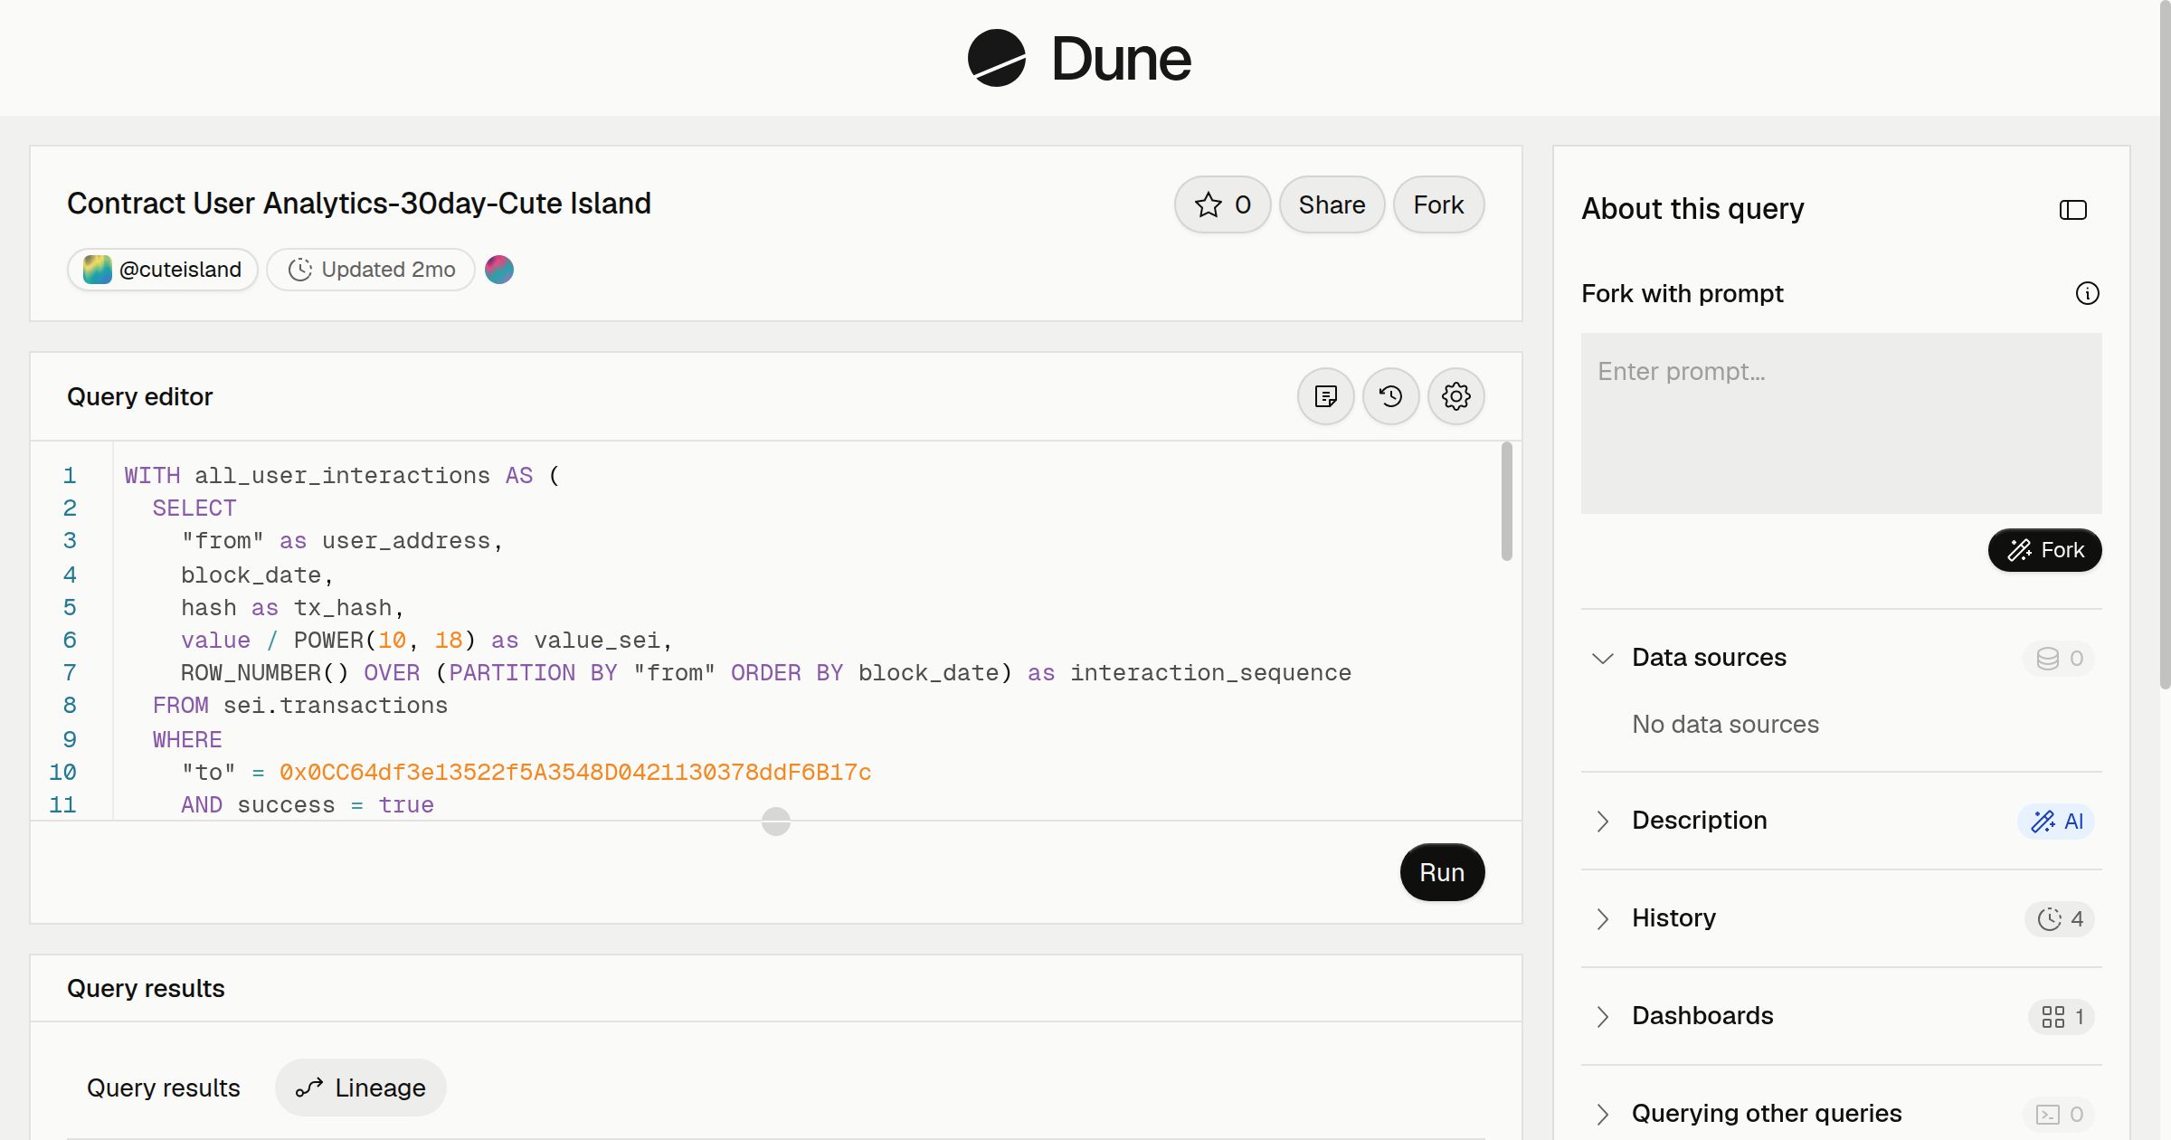Expand the History section
Image resolution: width=2171 pixels, height=1140 pixels.
tap(1603, 918)
